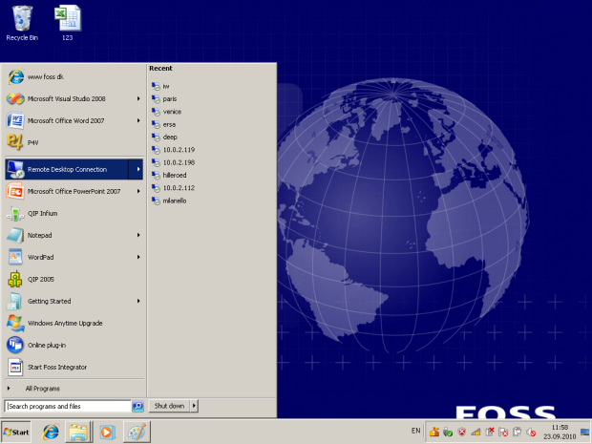Click the network signal tray icon
The width and height of the screenshot is (592, 444).
click(476, 432)
